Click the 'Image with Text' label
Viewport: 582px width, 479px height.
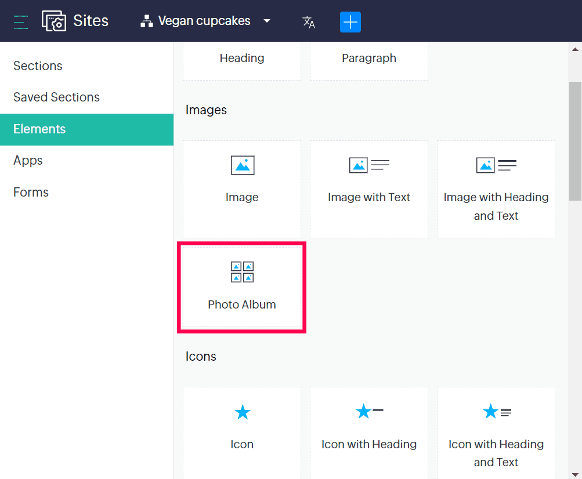point(369,197)
